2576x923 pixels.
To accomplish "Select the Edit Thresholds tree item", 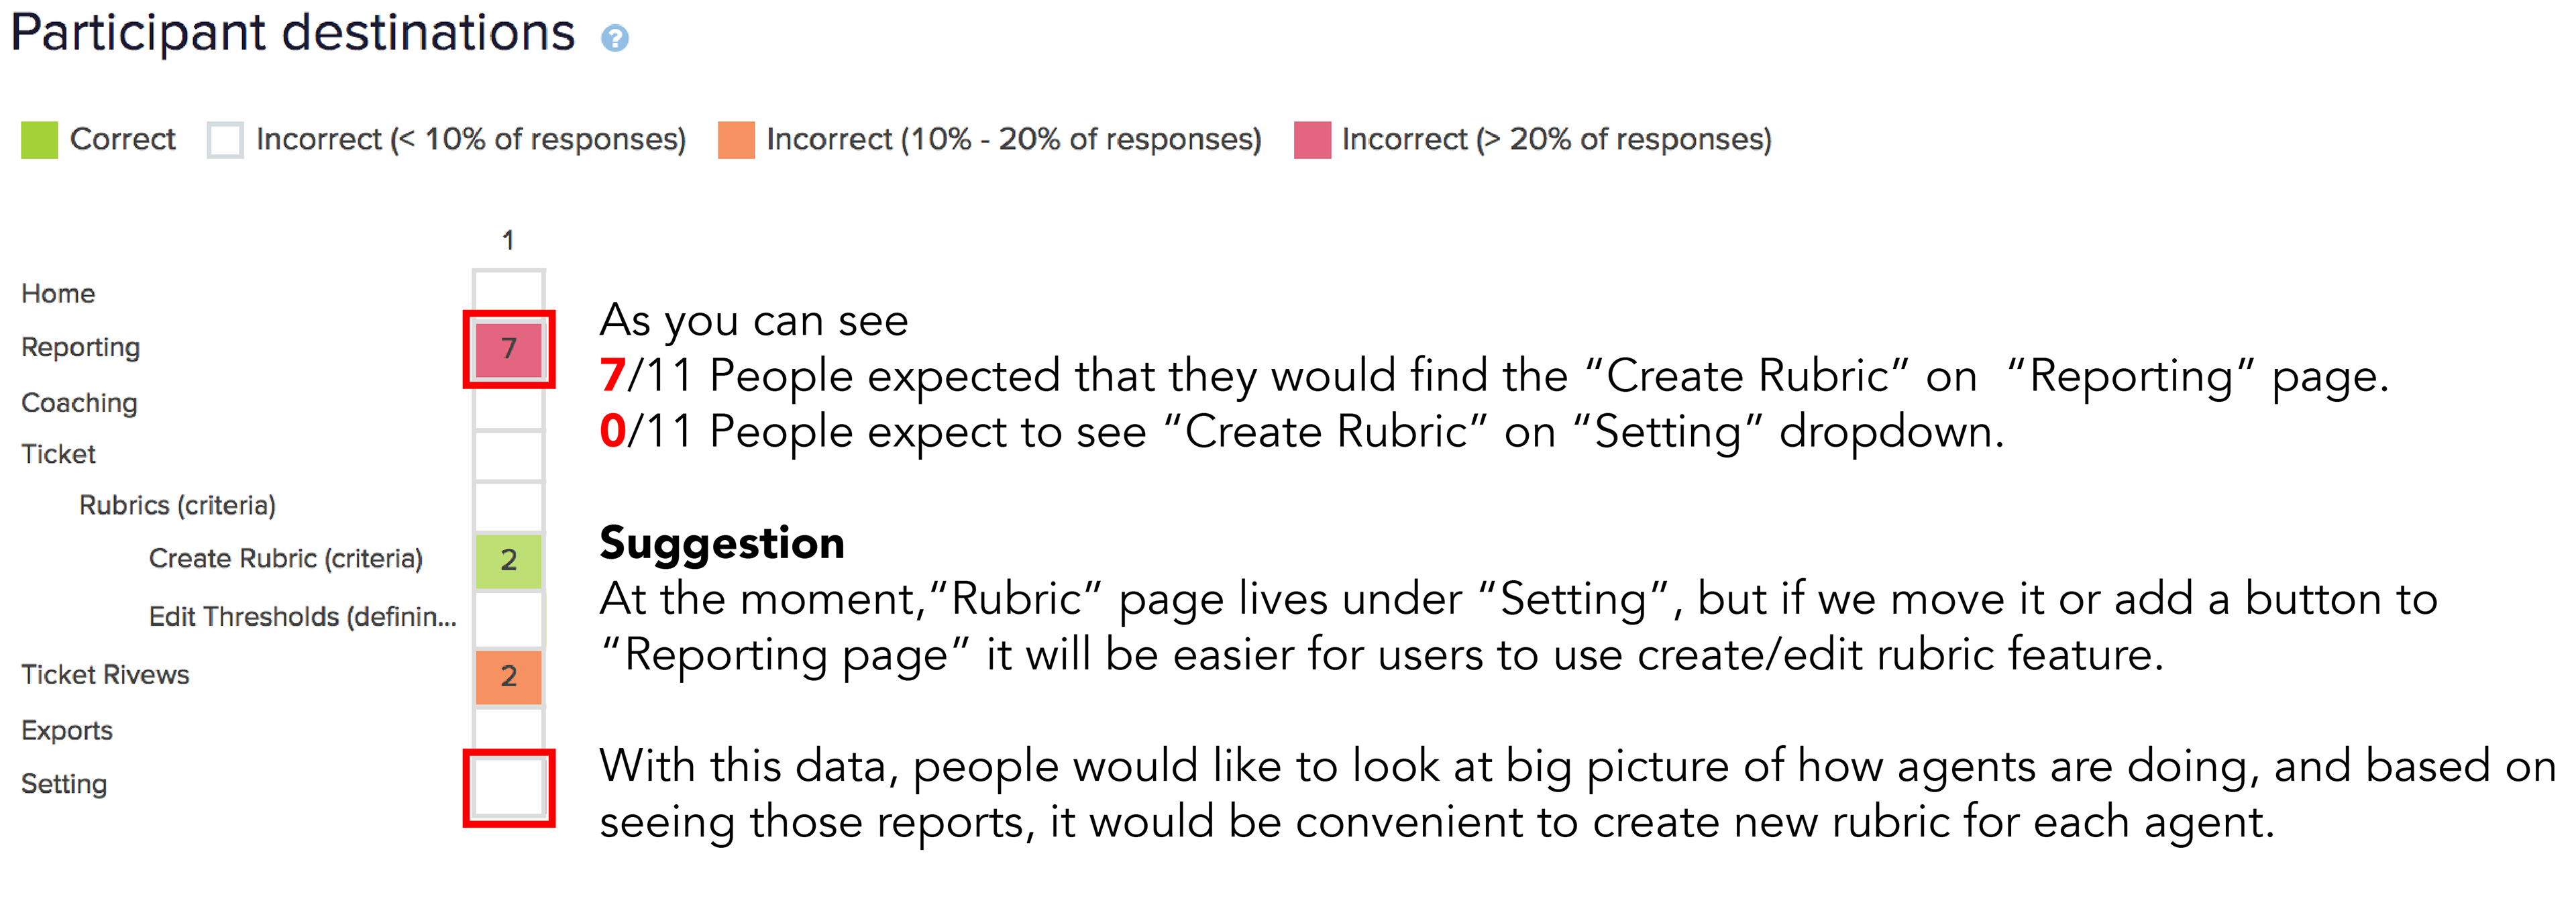I will (x=302, y=617).
